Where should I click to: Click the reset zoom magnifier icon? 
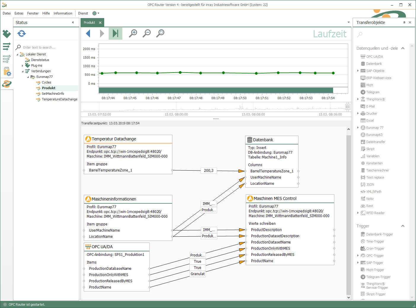pos(160,33)
